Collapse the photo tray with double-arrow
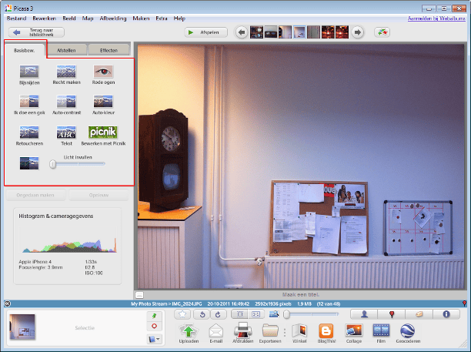The width and height of the screenshot is (471, 352). pos(8,303)
